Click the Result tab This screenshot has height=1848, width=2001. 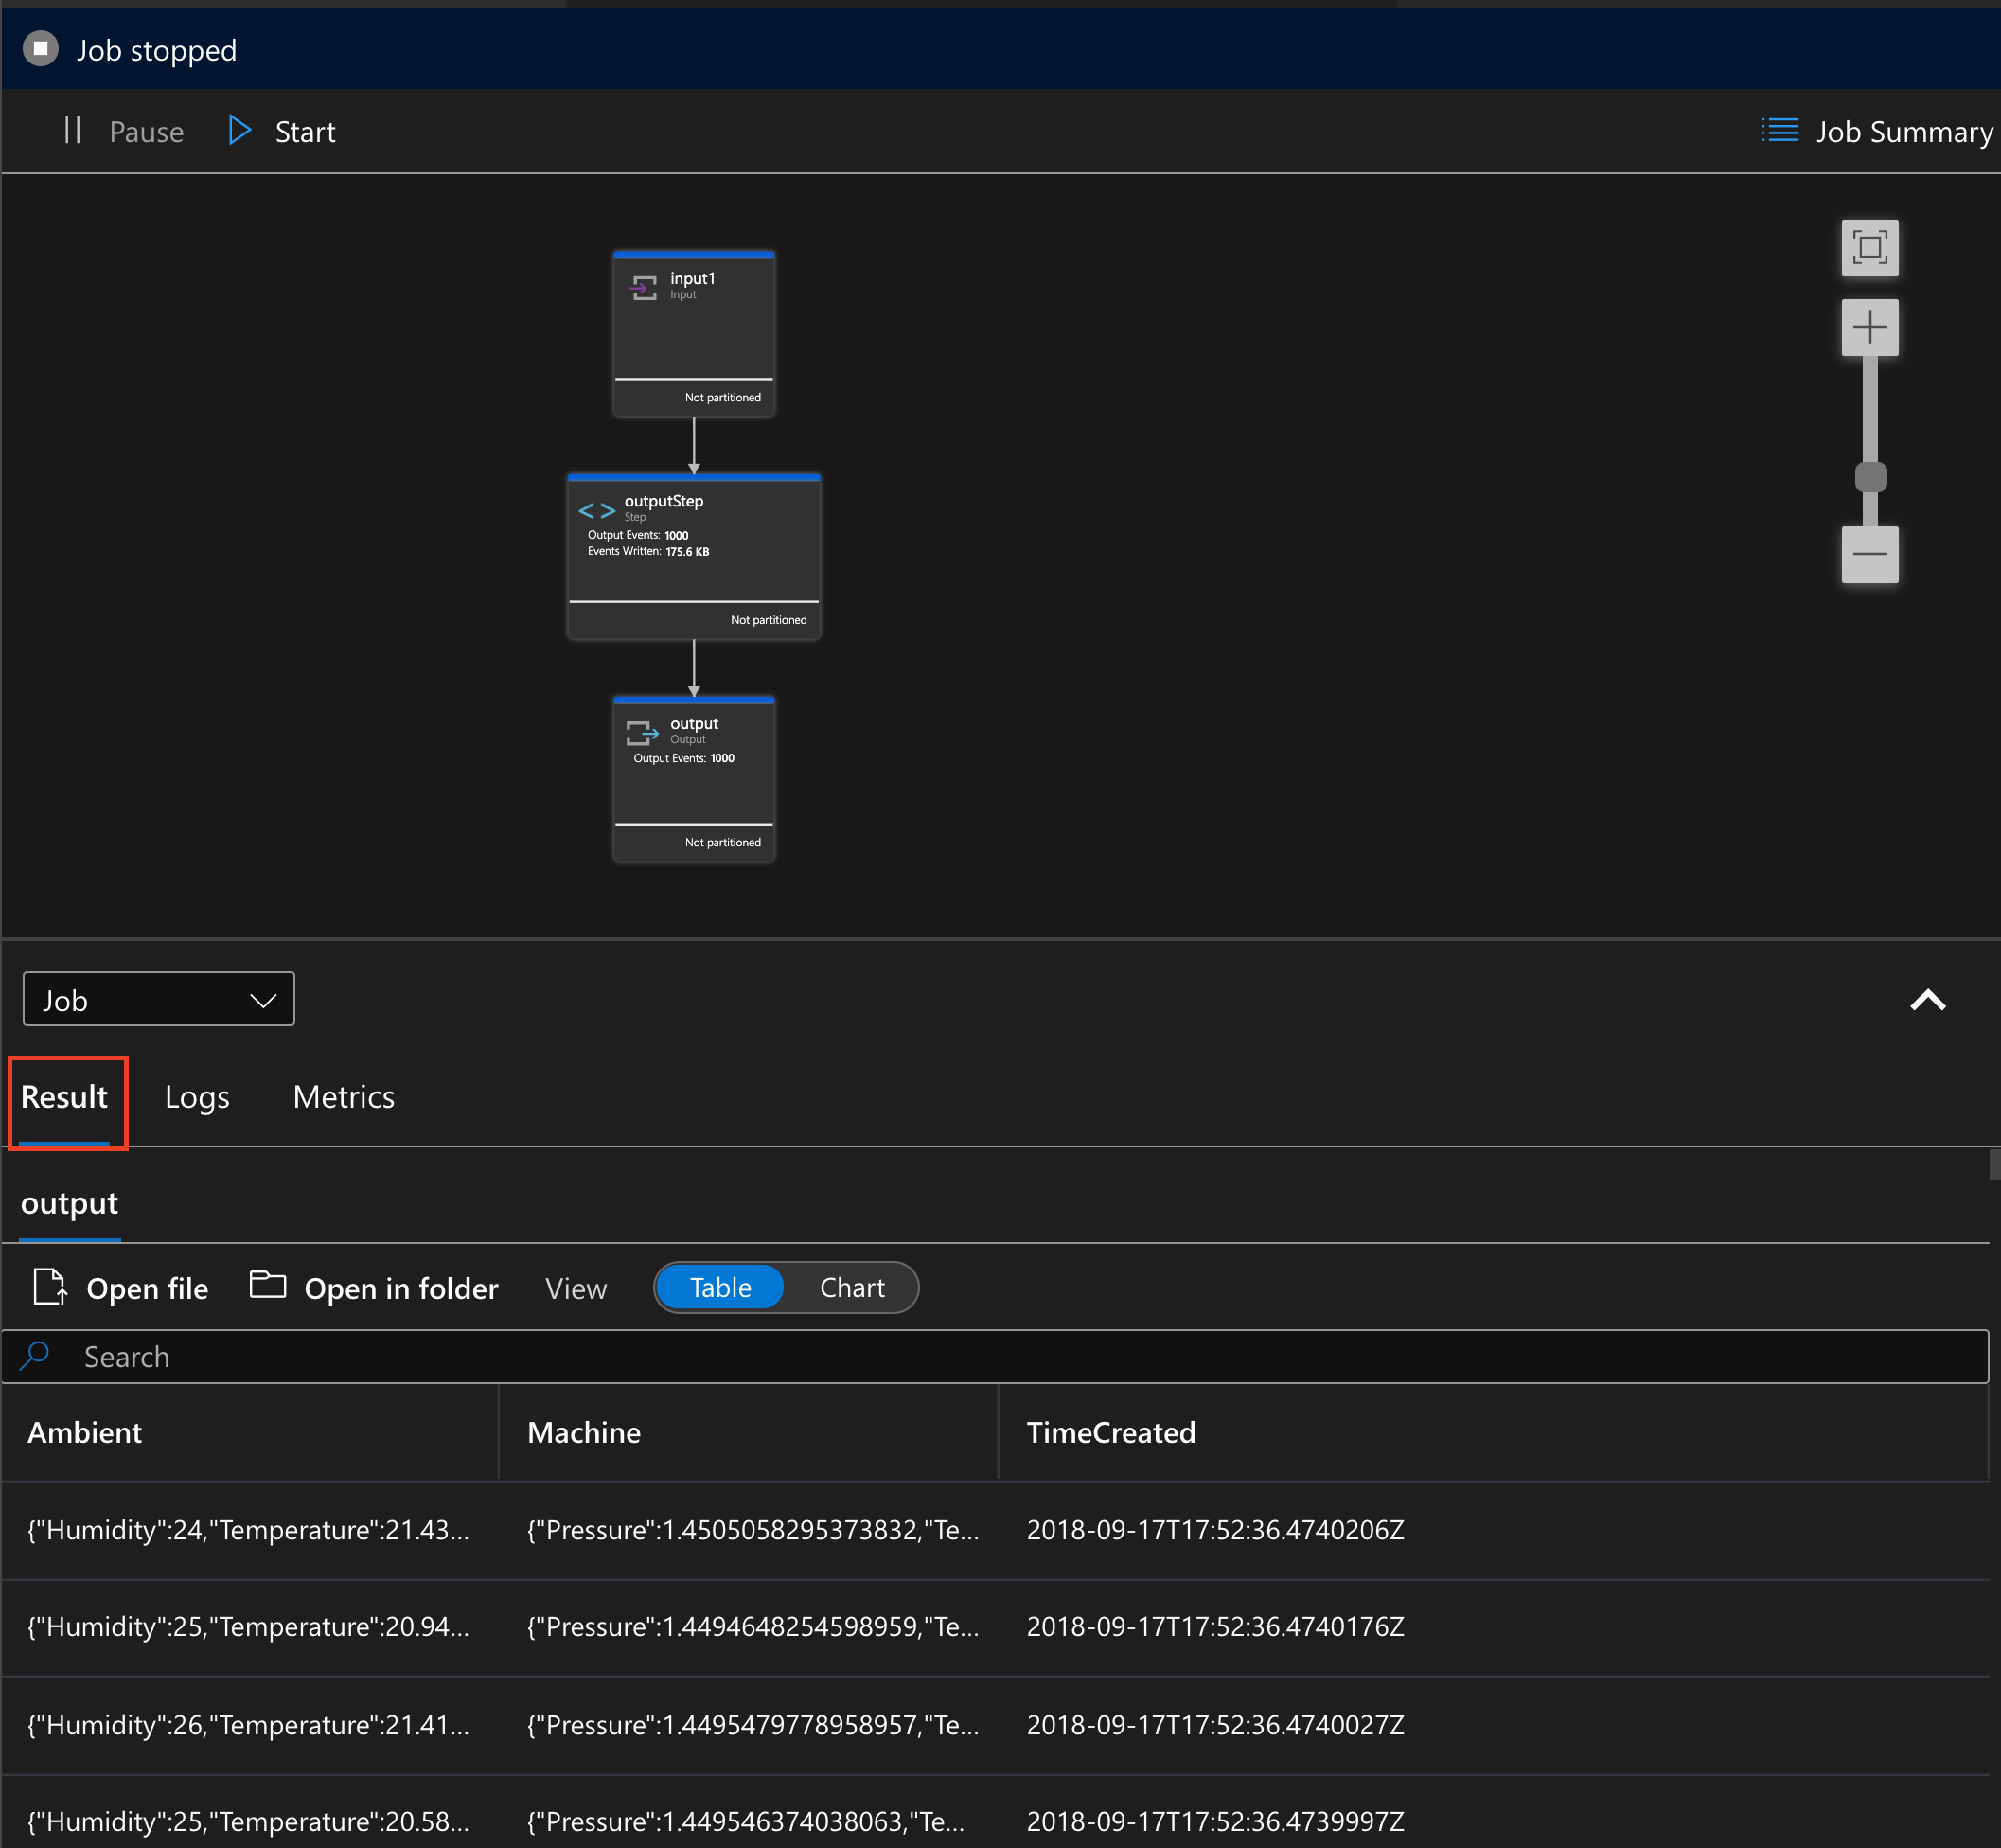64,1096
